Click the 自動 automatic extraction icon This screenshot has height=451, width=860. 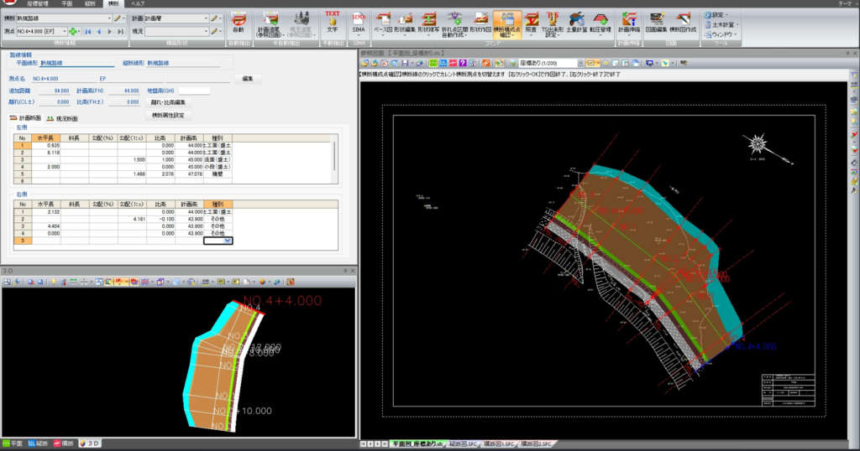click(x=239, y=22)
